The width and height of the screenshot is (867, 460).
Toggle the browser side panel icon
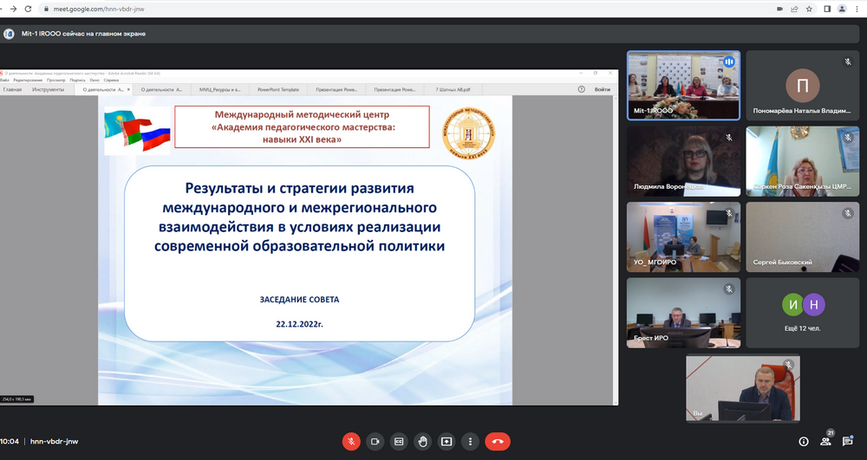tap(827, 9)
